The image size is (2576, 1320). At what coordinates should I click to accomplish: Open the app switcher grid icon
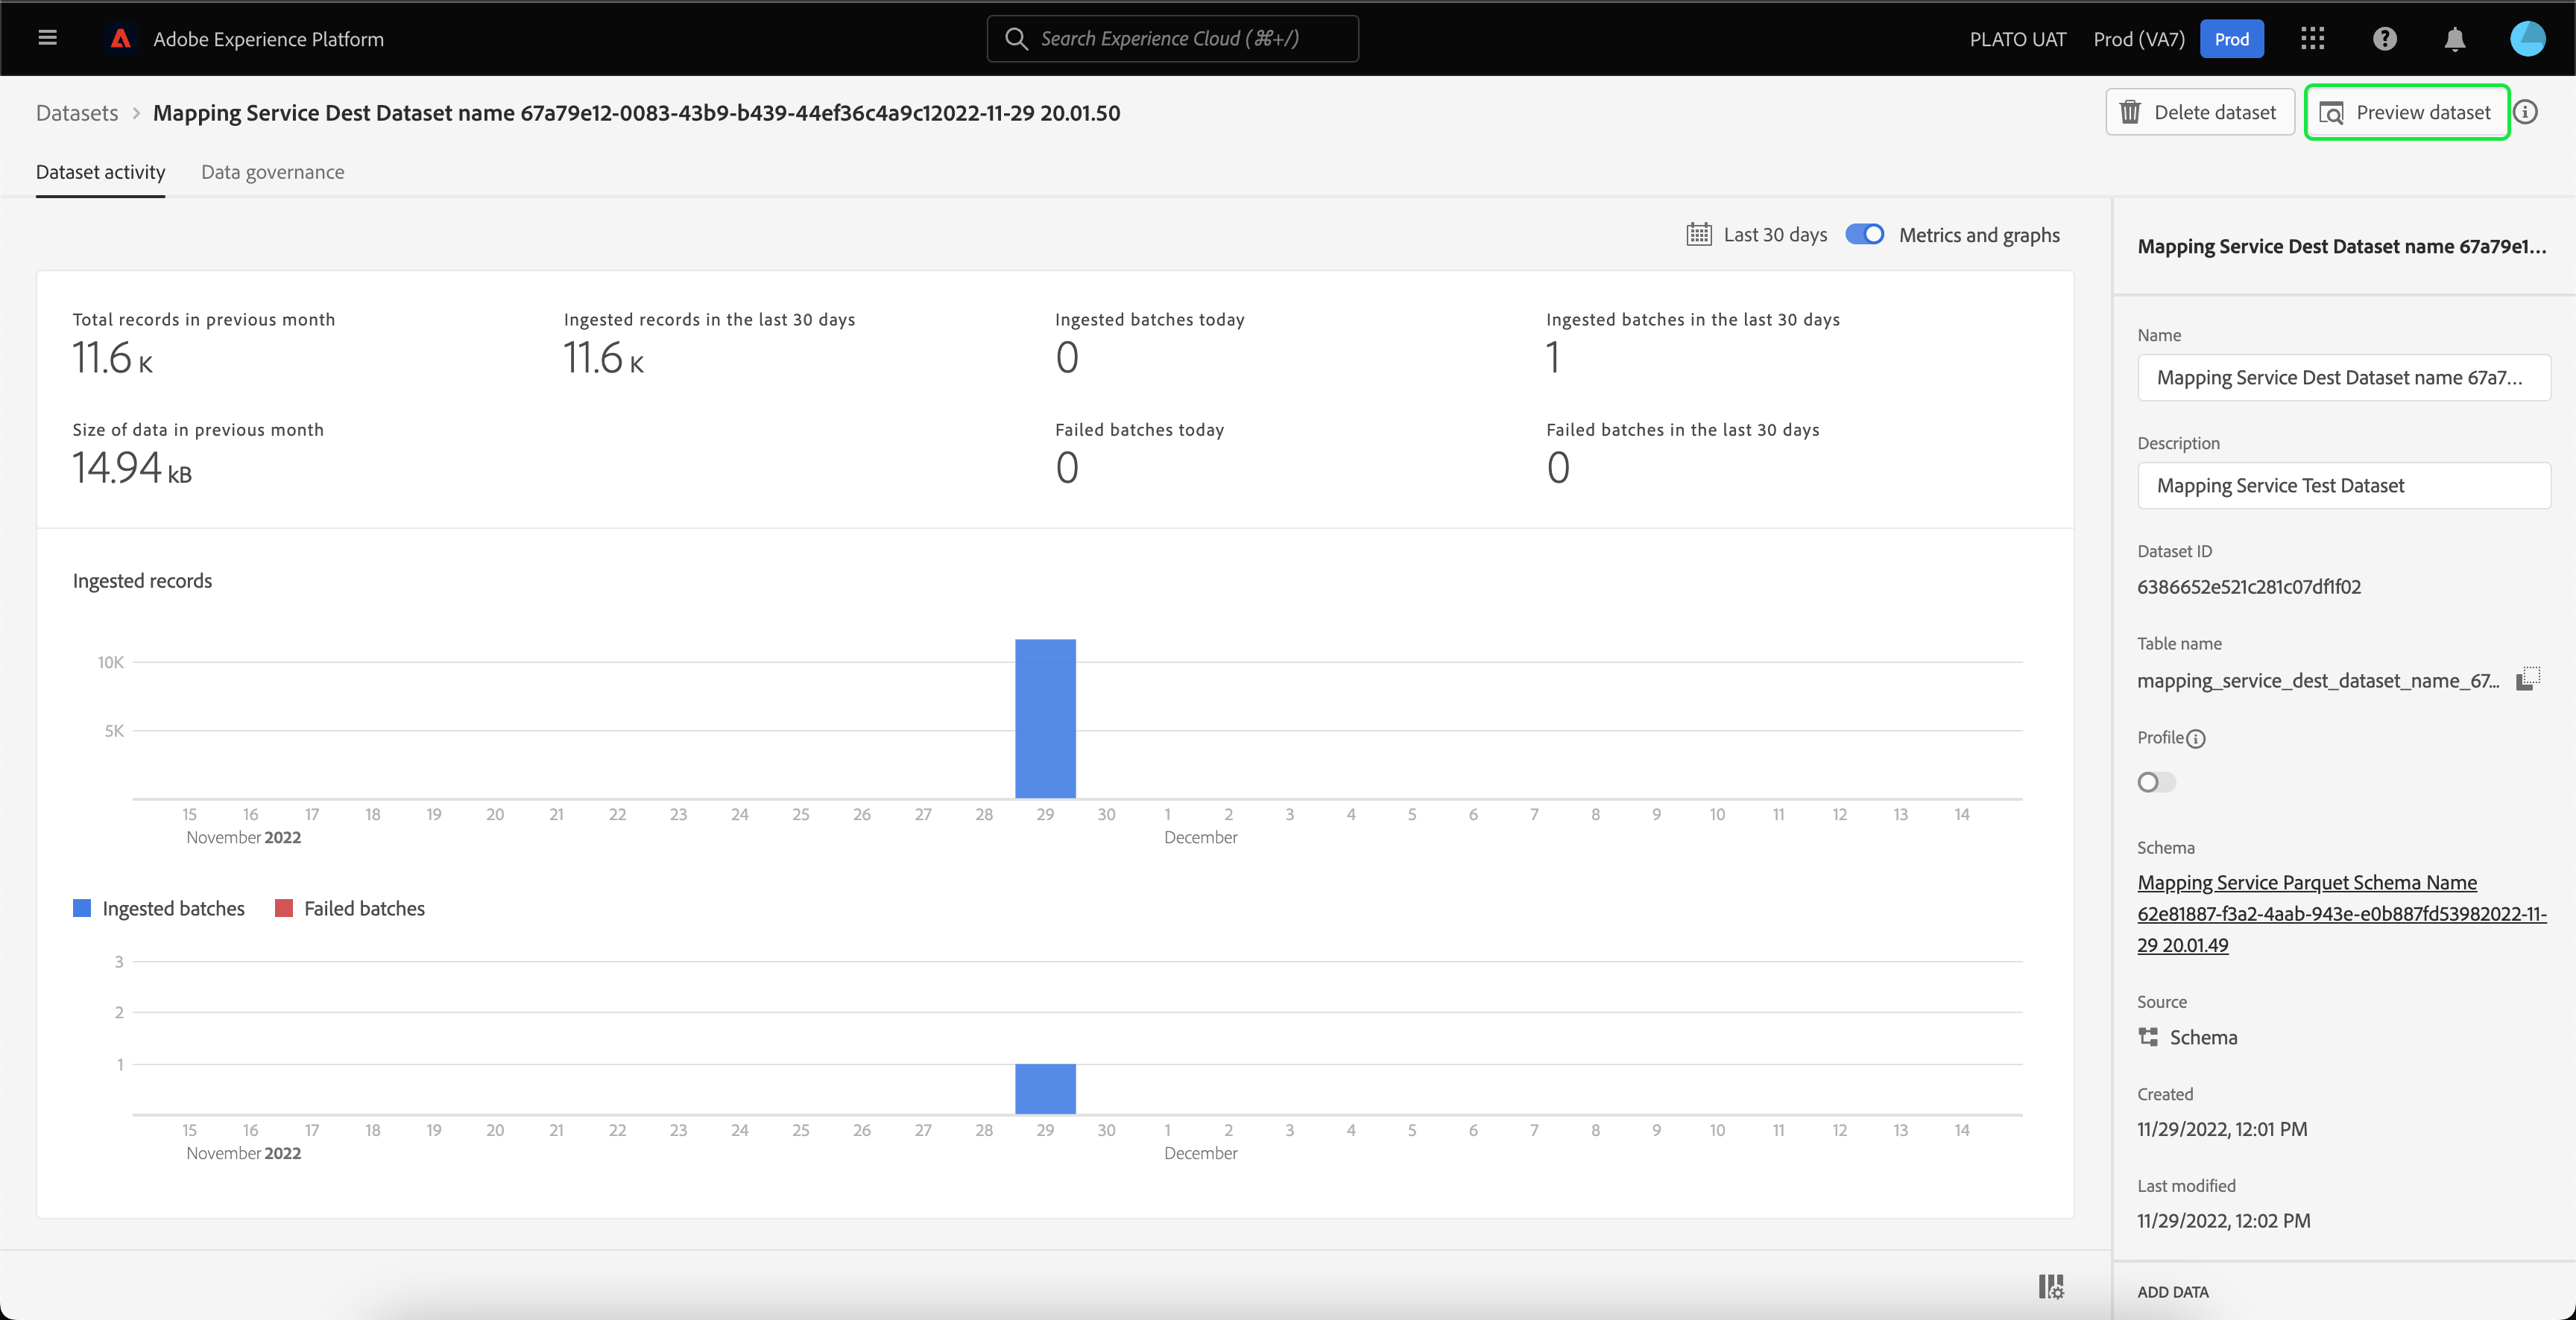(x=2312, y=39)
